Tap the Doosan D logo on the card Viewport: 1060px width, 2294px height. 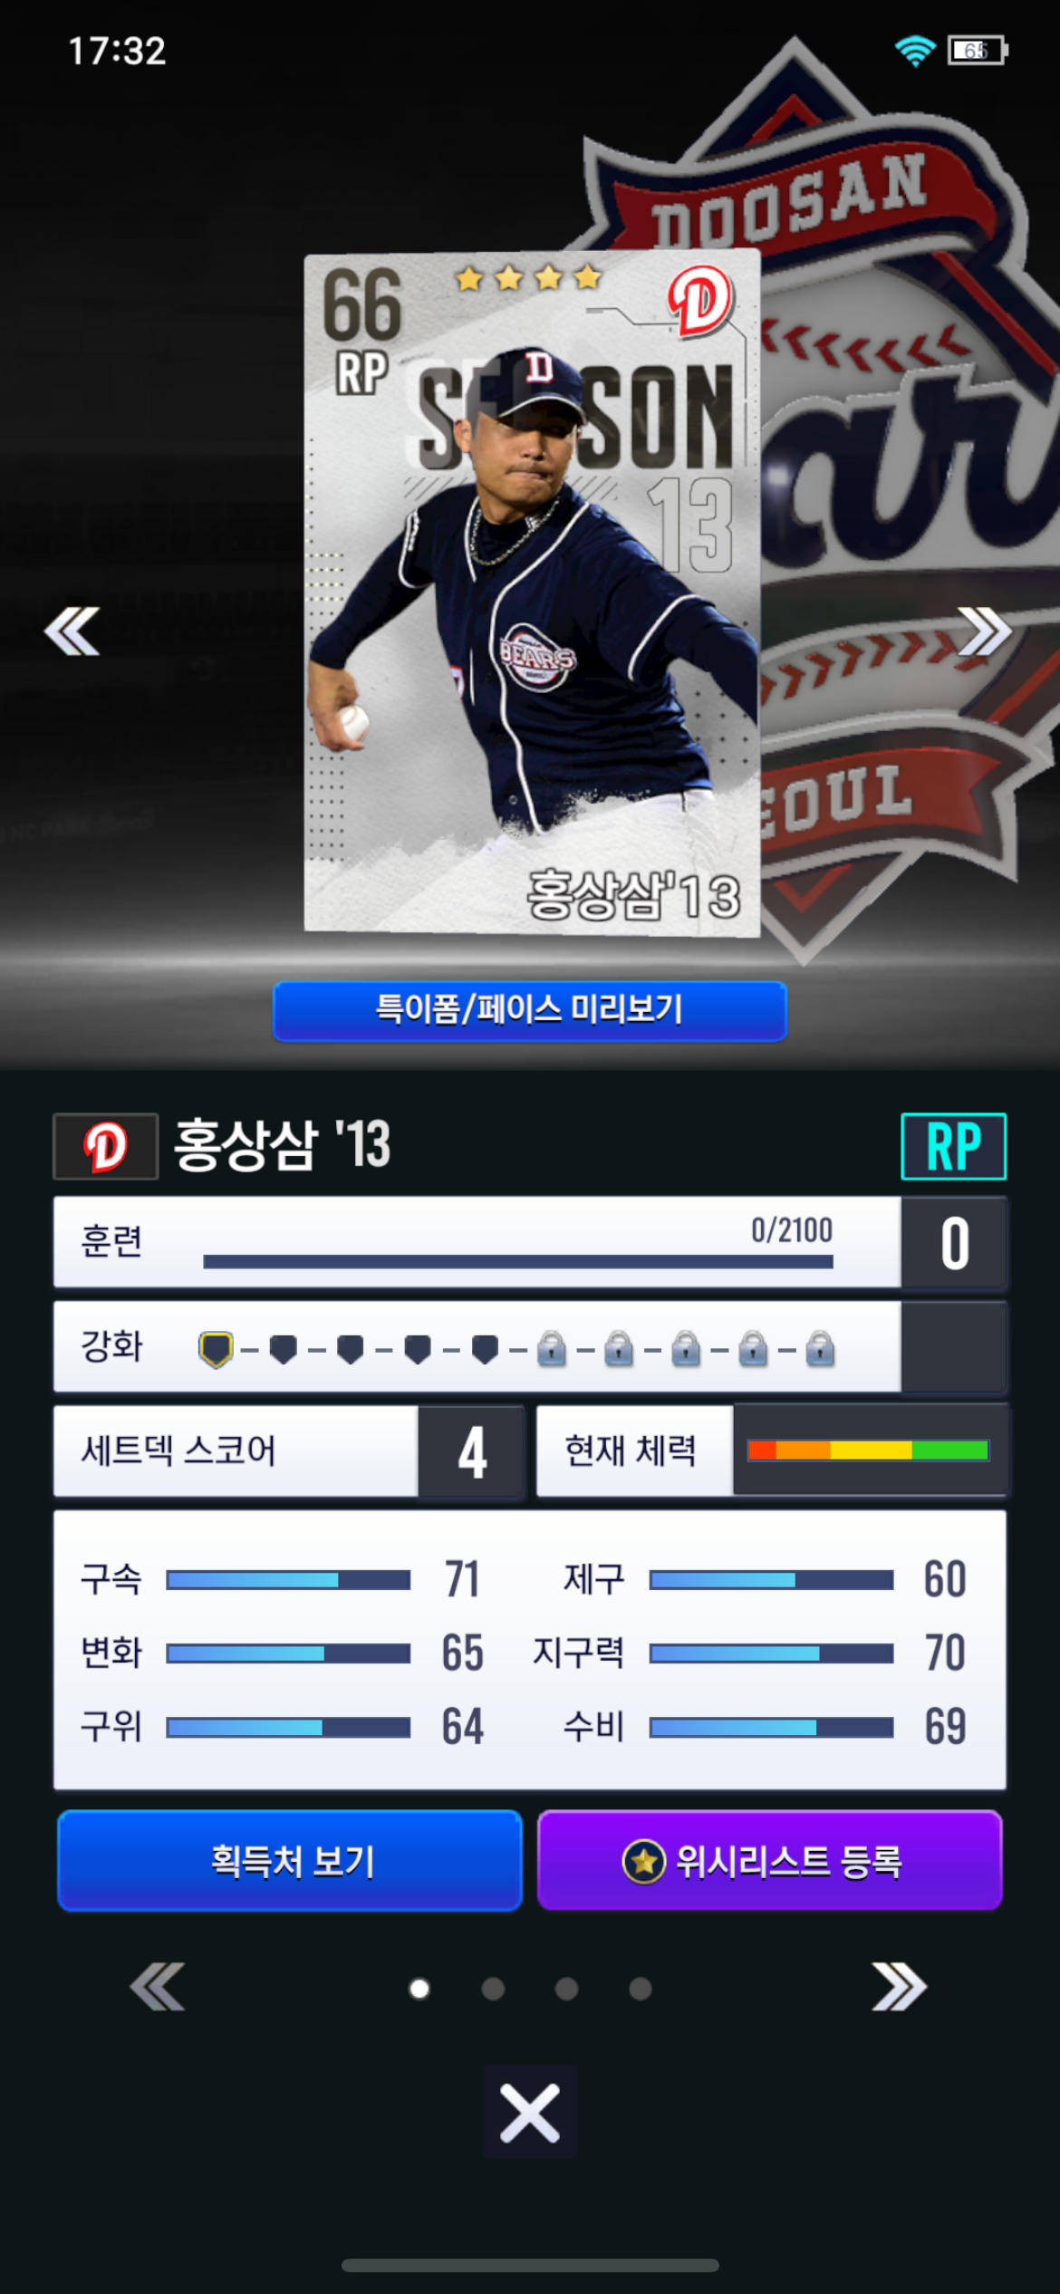[699, 301]
